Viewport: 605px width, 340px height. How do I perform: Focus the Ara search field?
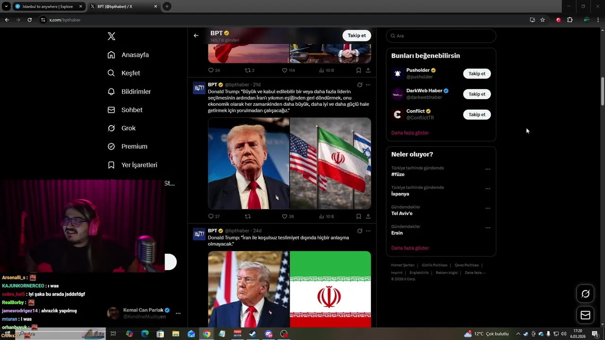coord(441,36)
